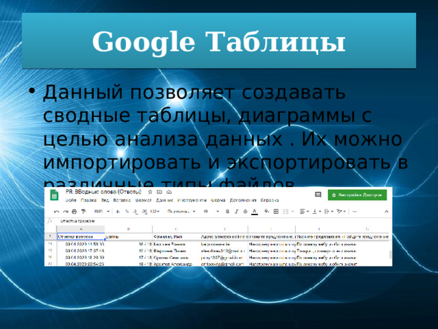This screenshot has width=438, height=329.
Task: Select the Paint format roller
Action: pyautogui.click(x=83, y=212)
